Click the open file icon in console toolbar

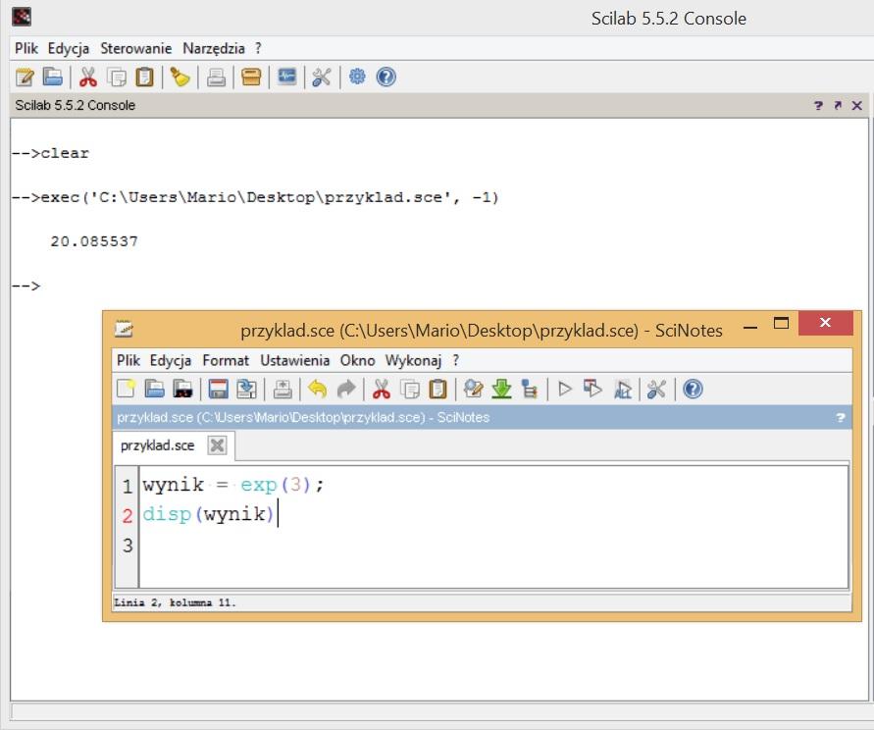point(52,77)
